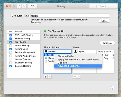Click the Options… button
Image resolution: width=121 pixels, height=97 pixels.
pos(107,43)
